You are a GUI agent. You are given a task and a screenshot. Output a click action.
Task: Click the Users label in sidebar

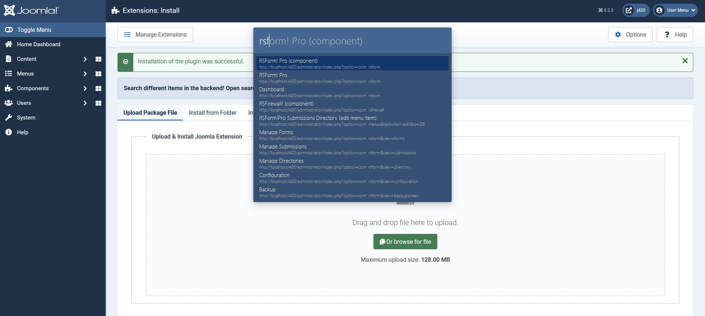click(24, 103)
